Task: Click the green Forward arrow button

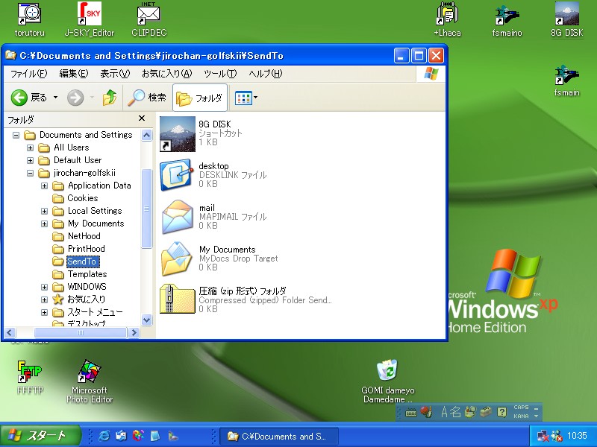Action: tap(75, 98)
